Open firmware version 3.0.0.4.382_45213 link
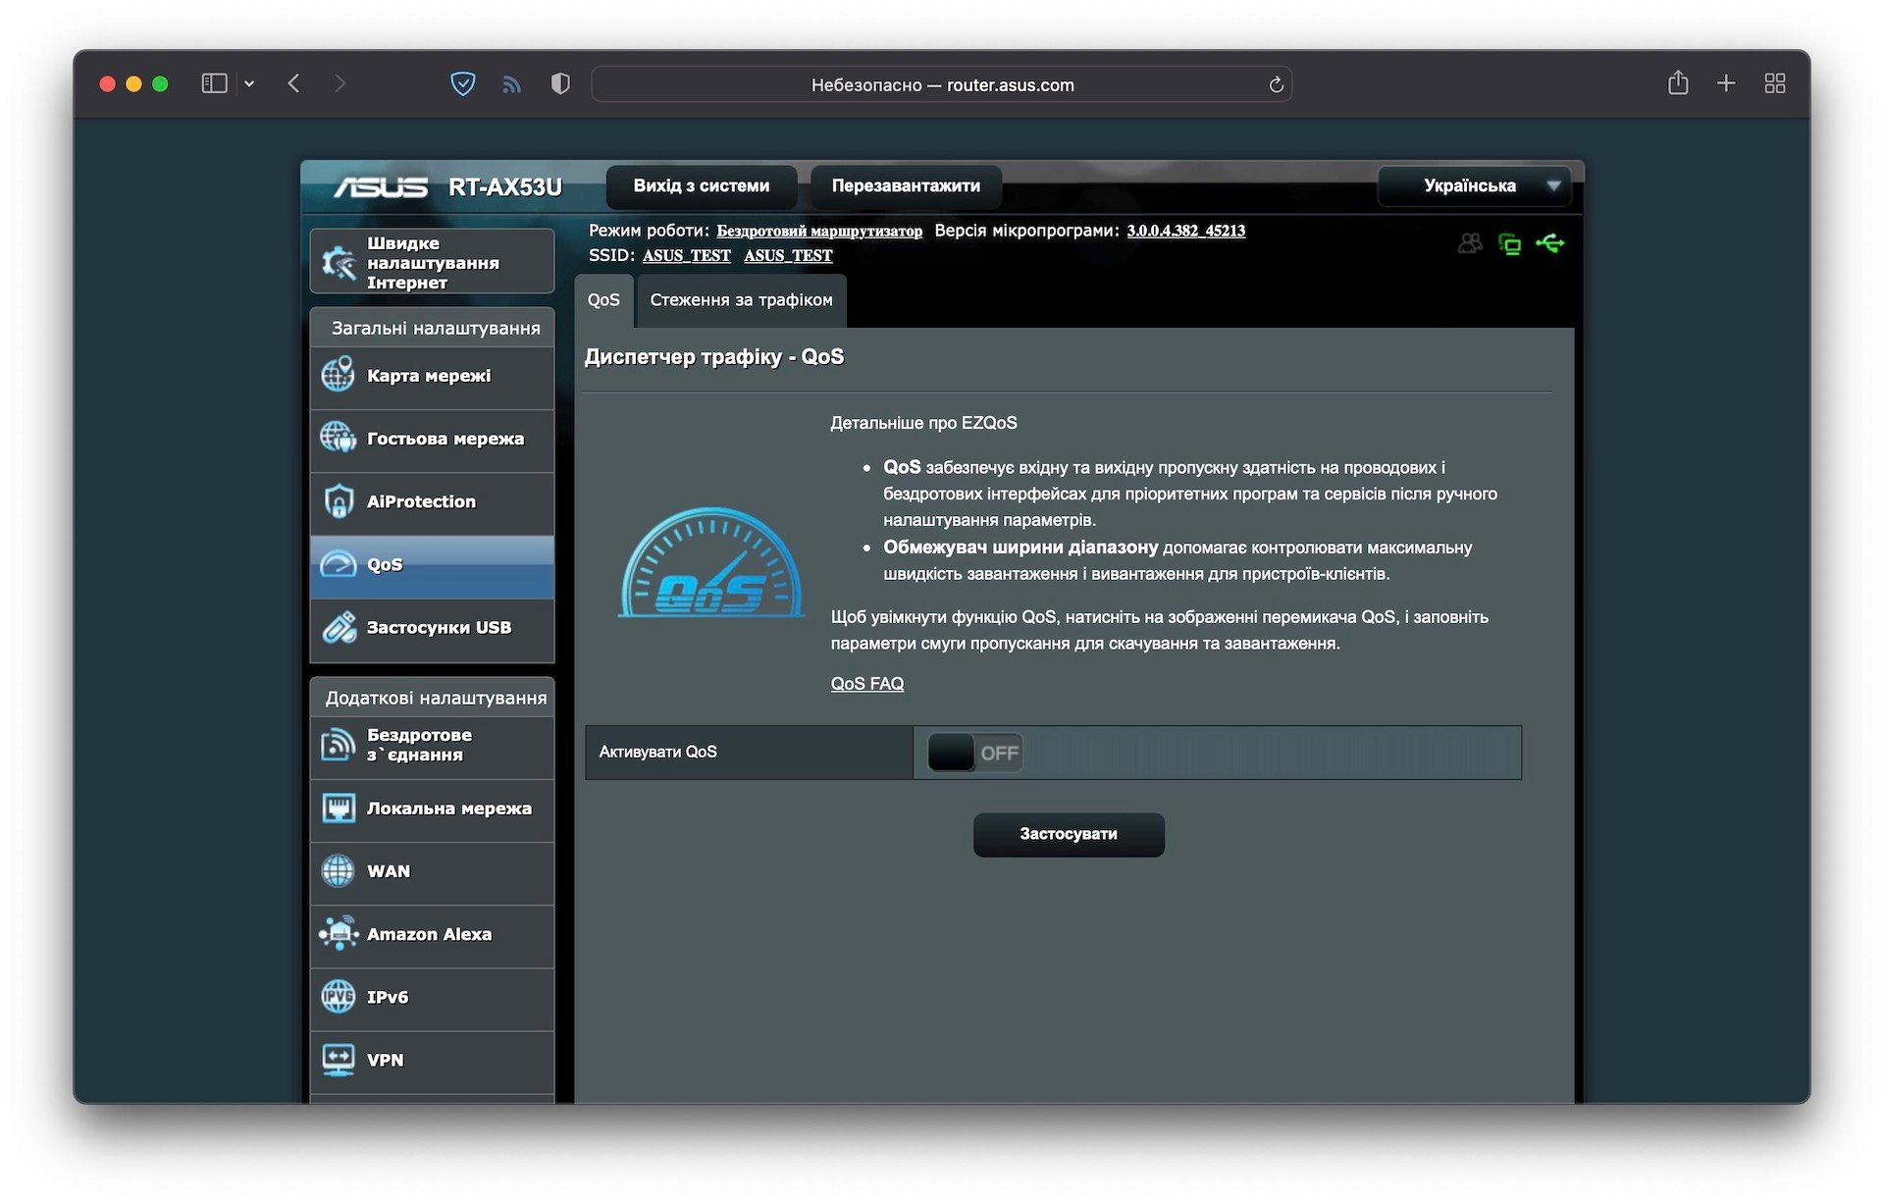 1185,231
